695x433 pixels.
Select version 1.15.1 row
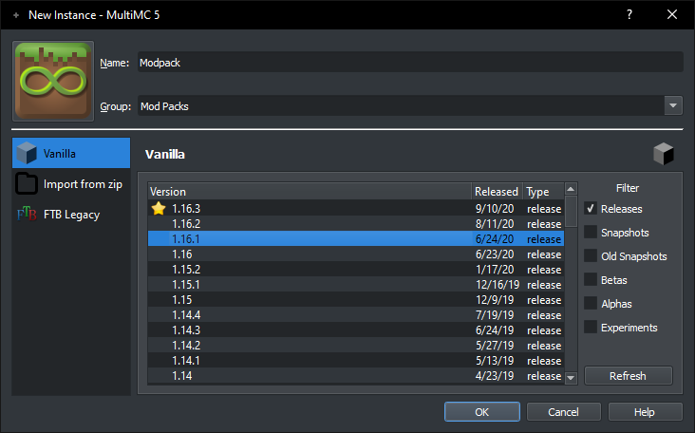(x=356, y=284)
